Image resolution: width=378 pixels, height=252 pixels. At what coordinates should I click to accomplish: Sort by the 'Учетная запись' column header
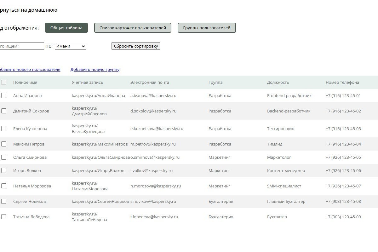coord(87,82)
